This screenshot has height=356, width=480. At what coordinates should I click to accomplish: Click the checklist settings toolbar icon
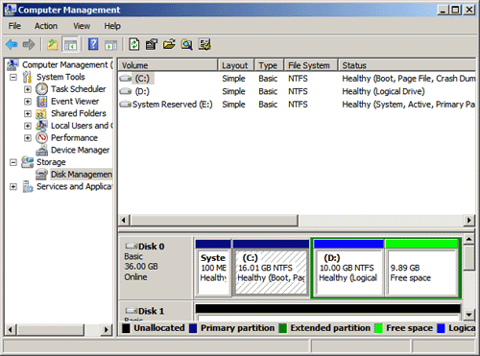204,44
